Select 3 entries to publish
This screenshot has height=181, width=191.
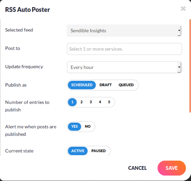[x=91, y=102]
